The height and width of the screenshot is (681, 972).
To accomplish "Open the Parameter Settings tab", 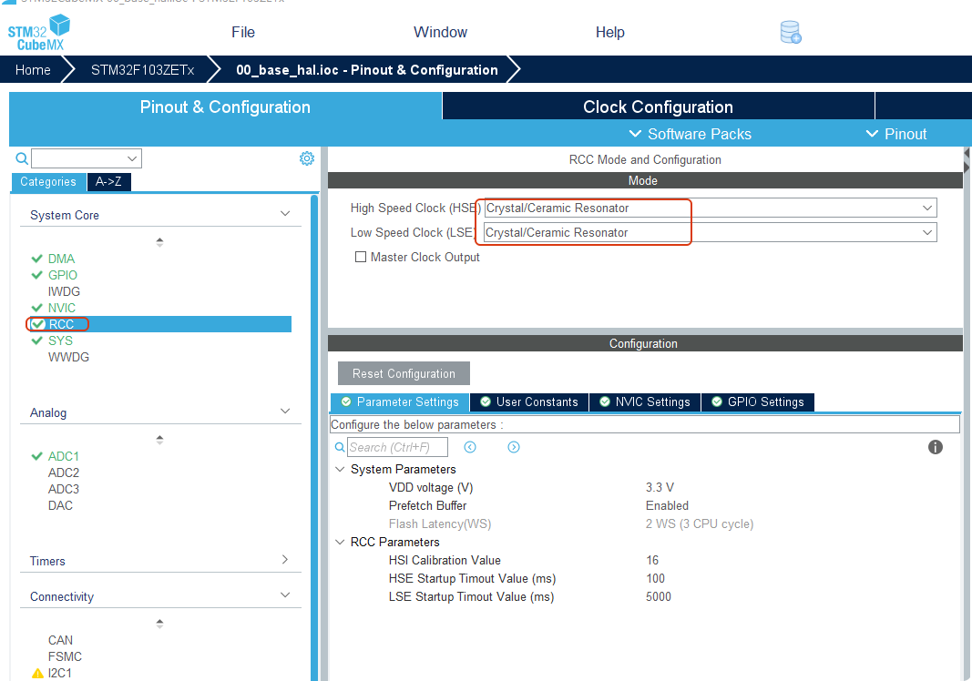I will tap(400, 402).
